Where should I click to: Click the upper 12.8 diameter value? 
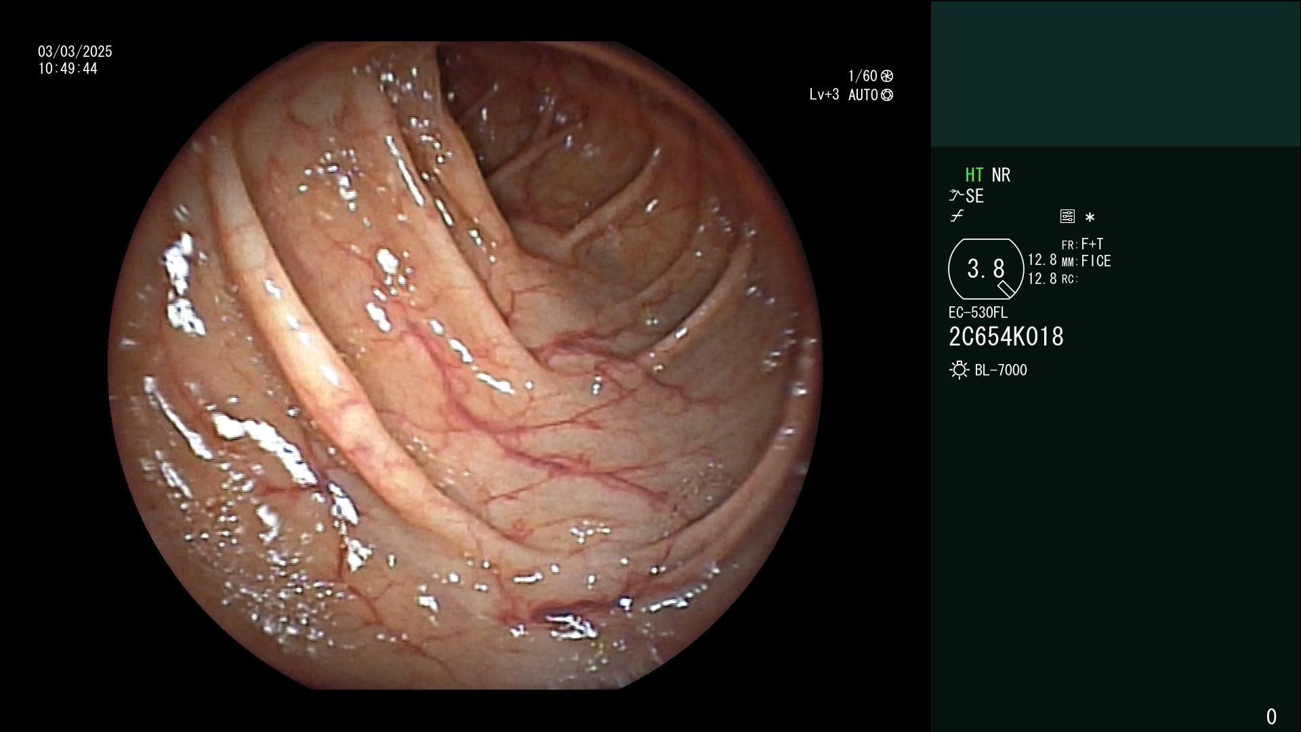point(1042,260)
